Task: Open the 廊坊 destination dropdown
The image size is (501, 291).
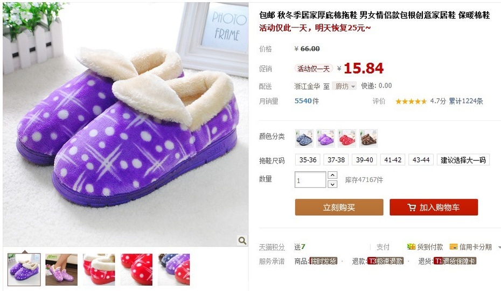Action: (344, 86)
